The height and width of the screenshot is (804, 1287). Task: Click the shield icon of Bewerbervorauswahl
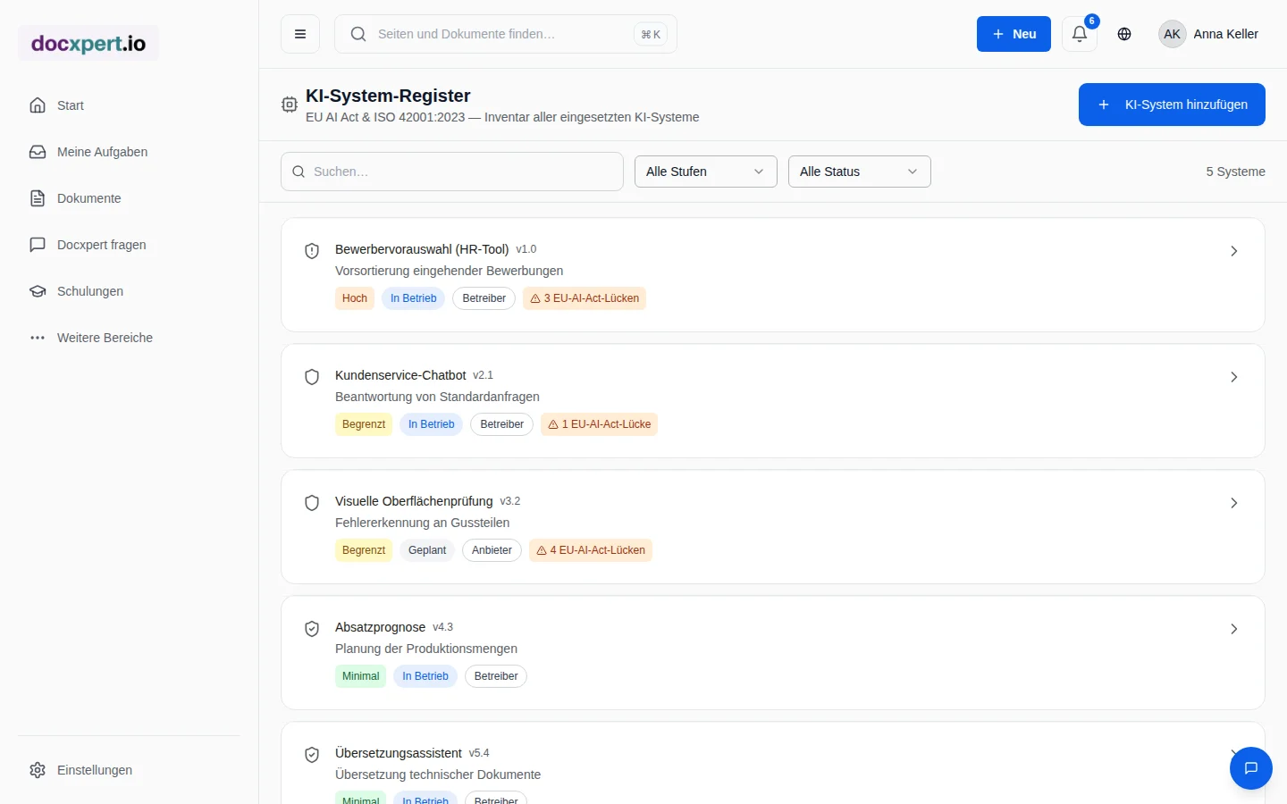312,251
